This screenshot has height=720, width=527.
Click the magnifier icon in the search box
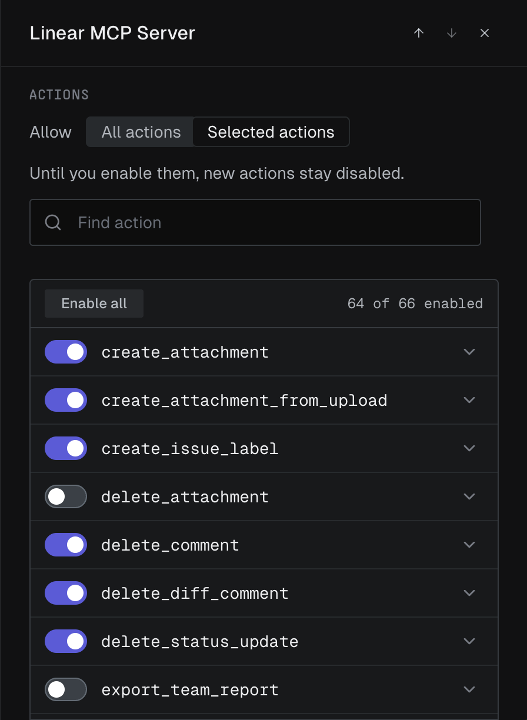53,222
